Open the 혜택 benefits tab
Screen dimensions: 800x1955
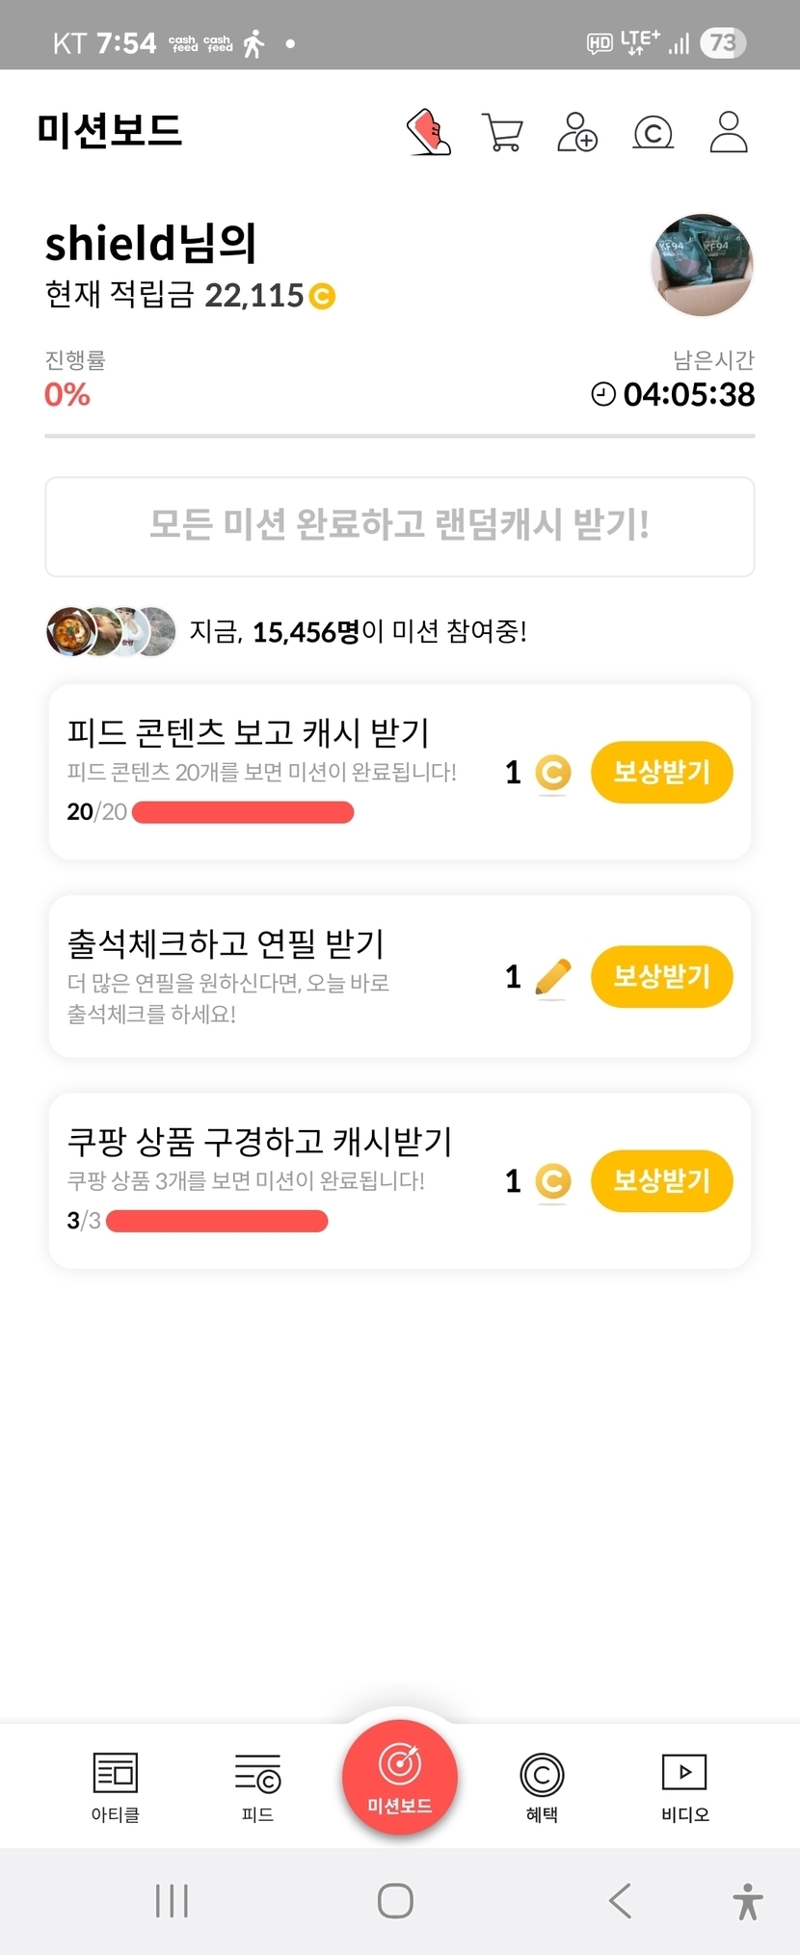[542, 1787]
